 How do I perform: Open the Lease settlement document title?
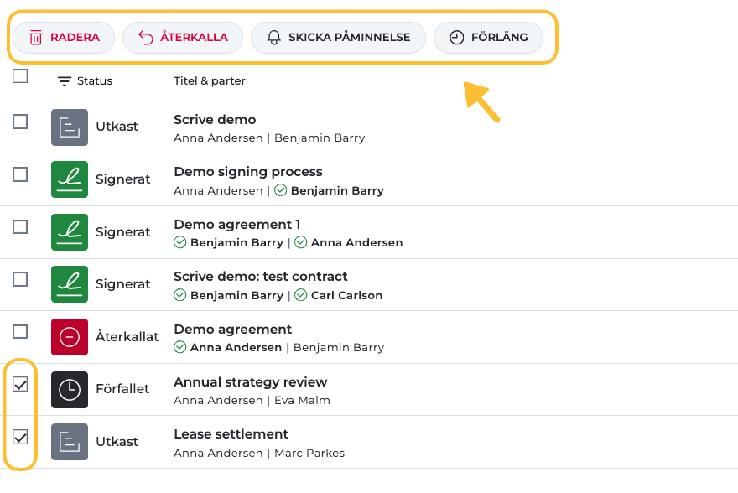tap(231, 434)
